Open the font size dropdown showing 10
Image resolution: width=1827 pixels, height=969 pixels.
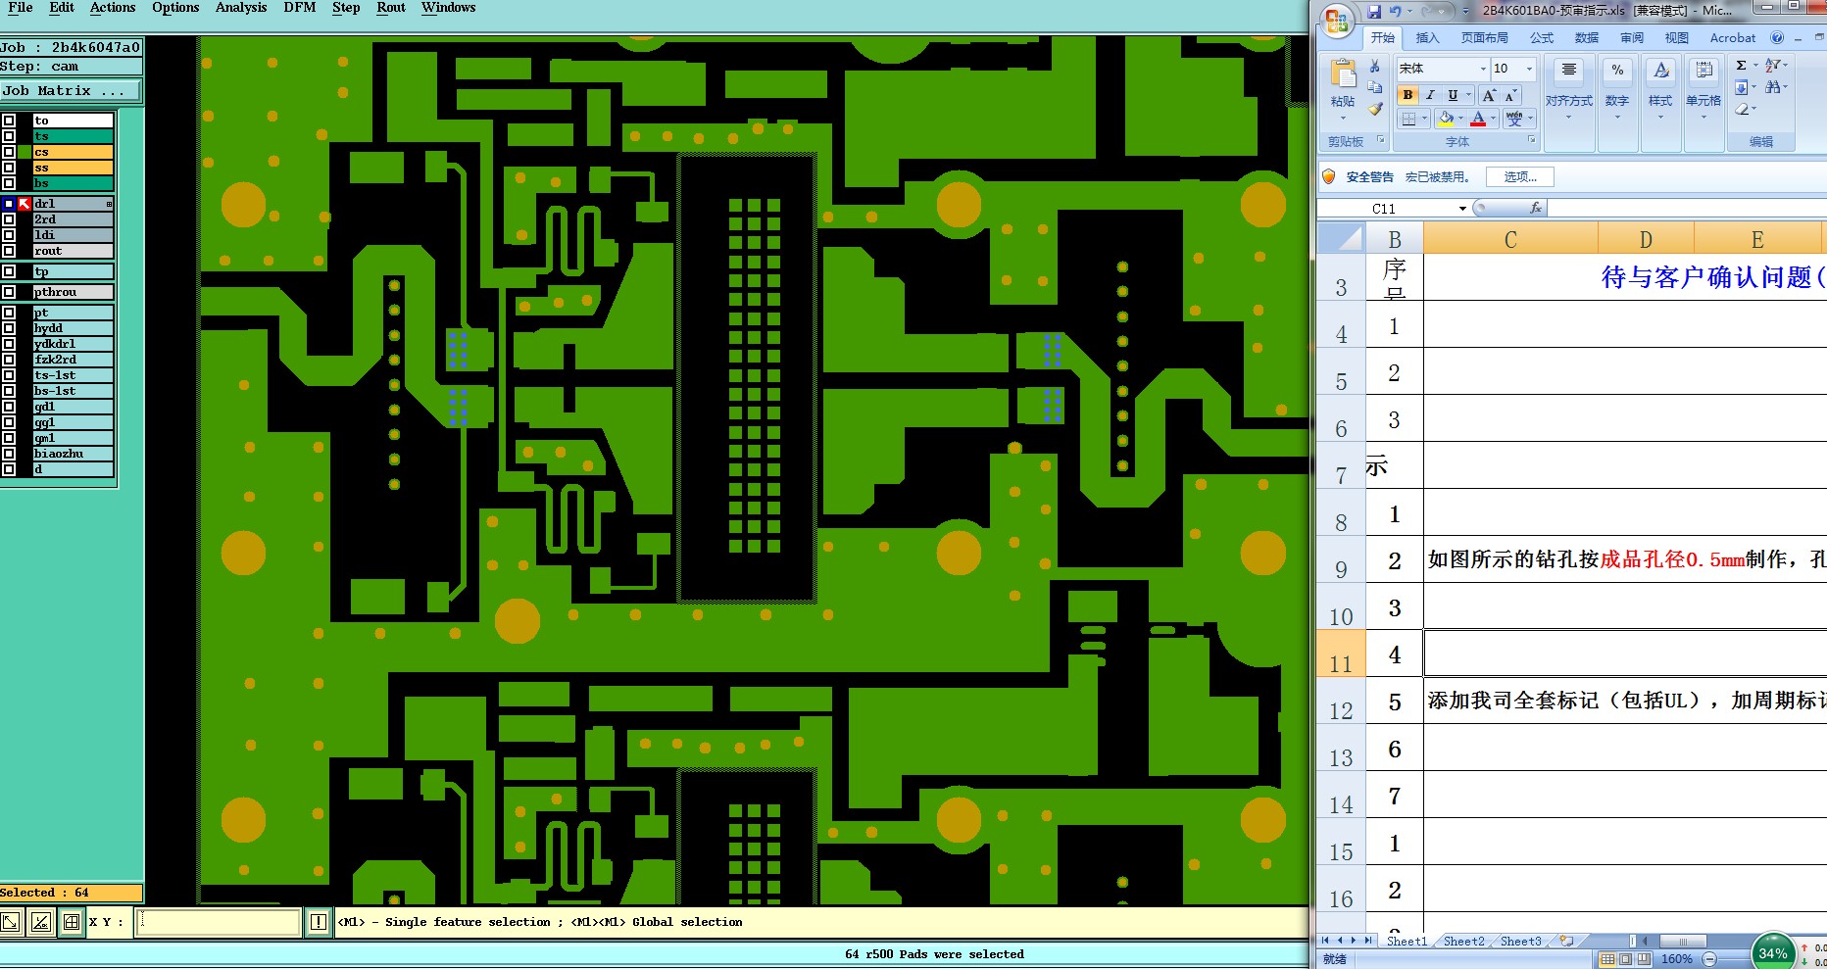tap(1529, 69)
